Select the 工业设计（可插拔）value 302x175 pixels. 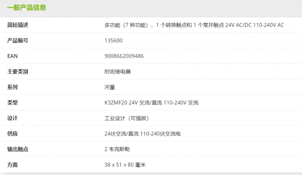click(x=128, y=118)
